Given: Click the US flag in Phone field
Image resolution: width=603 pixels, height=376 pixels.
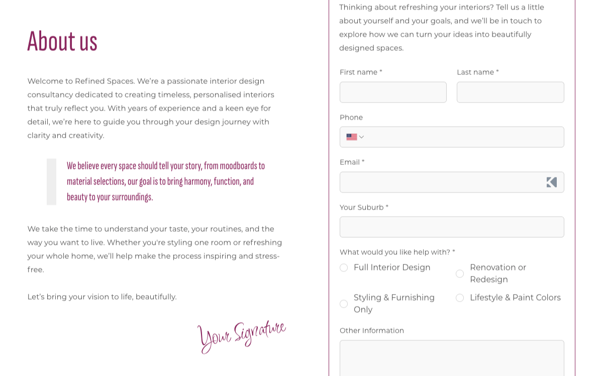Looking at the screenshot, I should [x=351, y=137].
